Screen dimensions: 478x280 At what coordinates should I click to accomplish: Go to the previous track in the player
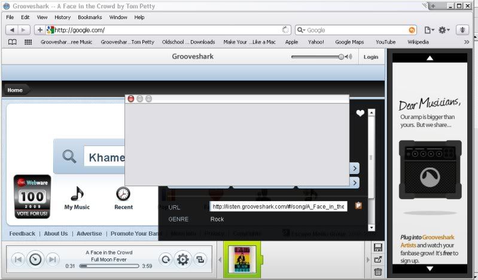point(18,260)
